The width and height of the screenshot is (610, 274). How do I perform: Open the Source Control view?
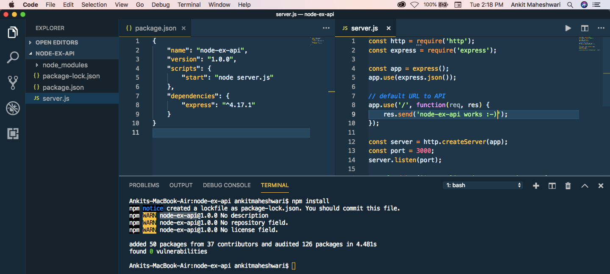pos(13,83)
